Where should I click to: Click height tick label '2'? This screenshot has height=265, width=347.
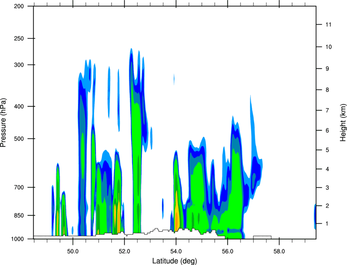point(327,206)
